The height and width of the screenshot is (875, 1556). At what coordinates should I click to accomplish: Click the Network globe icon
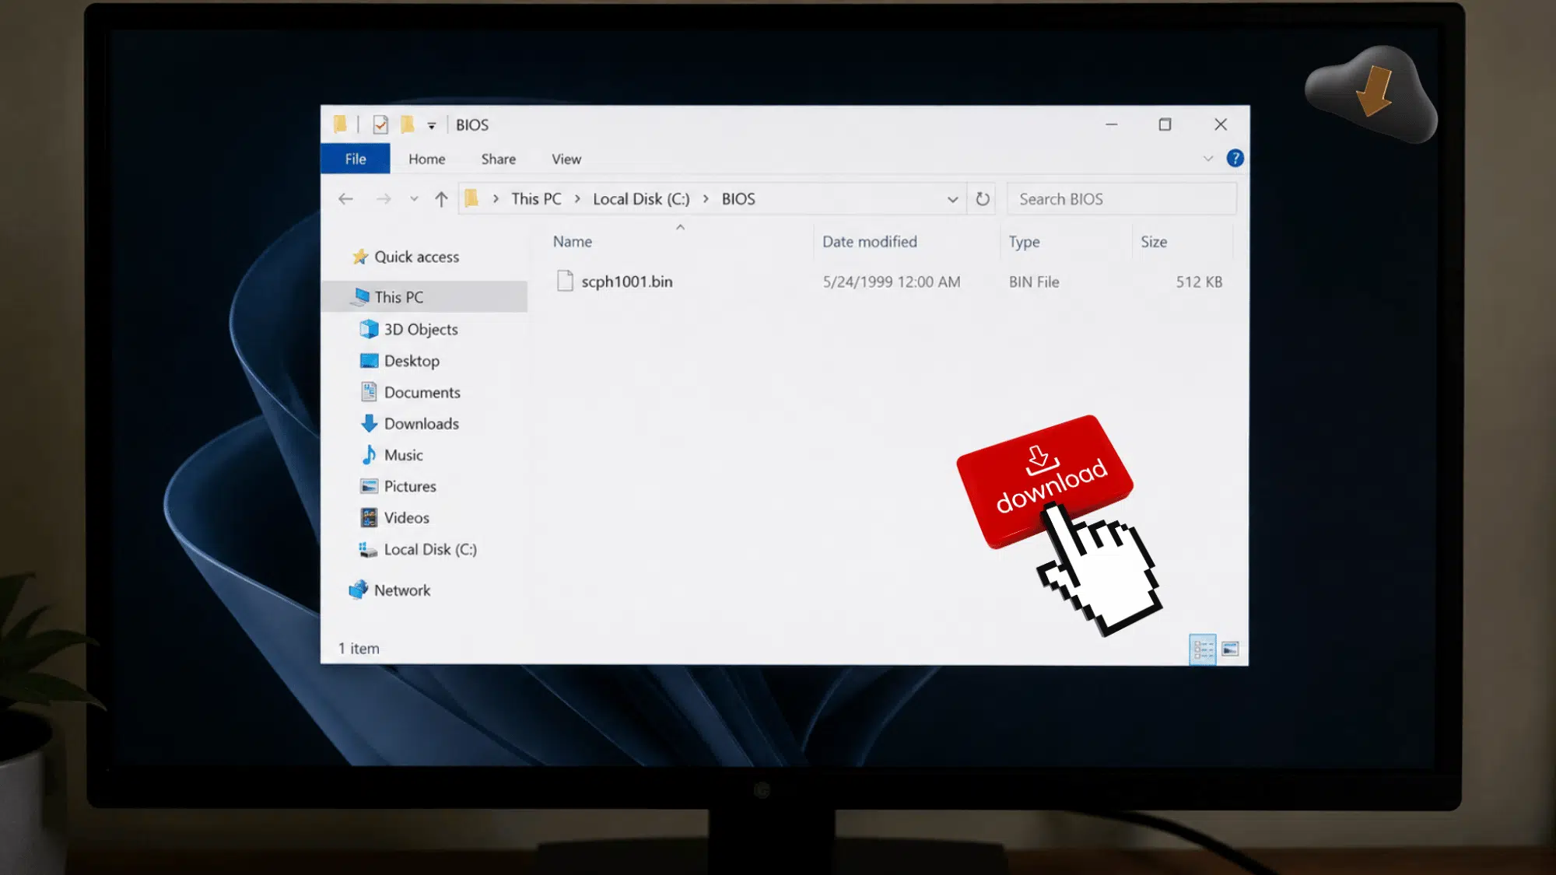pos(358,590)
